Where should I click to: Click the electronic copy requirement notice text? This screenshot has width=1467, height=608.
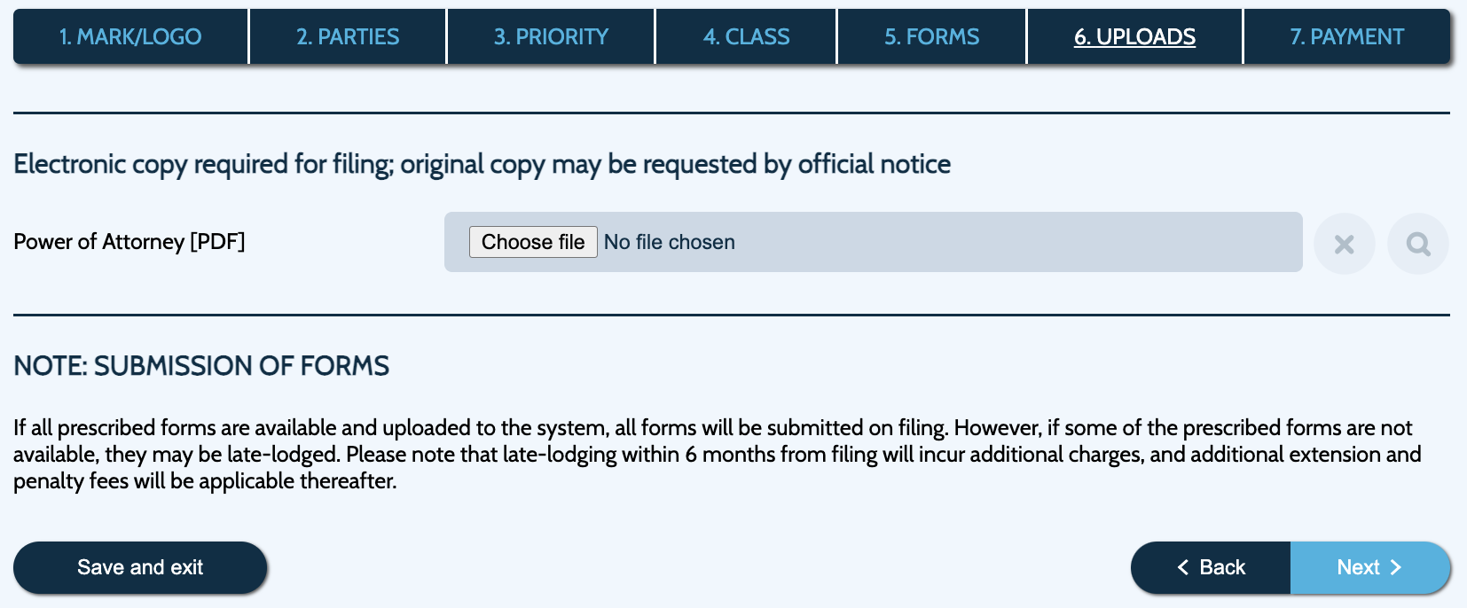(x=482, y=164)
